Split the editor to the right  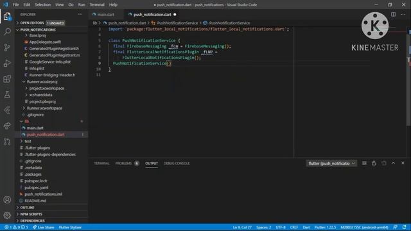click(393, 14)
